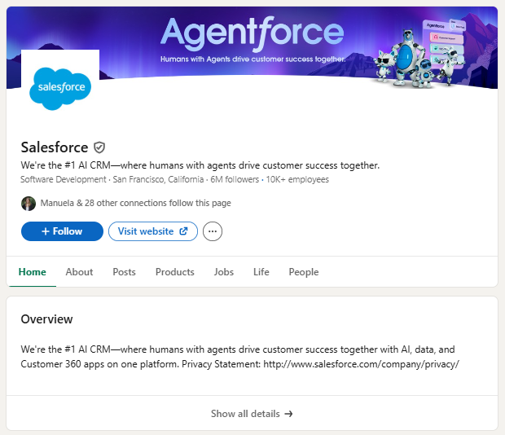The width and height of the screenshot is (505, 435).
Task: Expand Show all details
Action: point(252,414)
